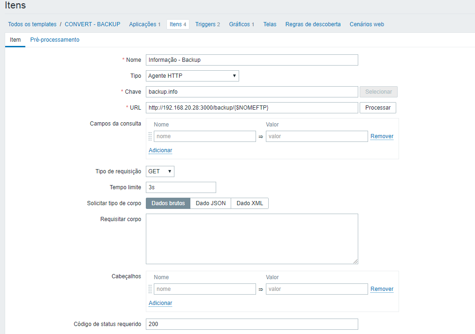Screen dimensions: 475x334
Task: Click the Nome field containing Informação - Backup
Action: pos(252,60)
